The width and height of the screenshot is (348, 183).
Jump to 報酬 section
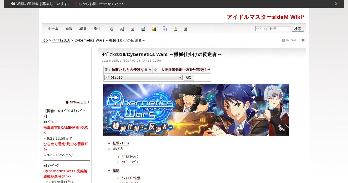[x=116, y=170]
